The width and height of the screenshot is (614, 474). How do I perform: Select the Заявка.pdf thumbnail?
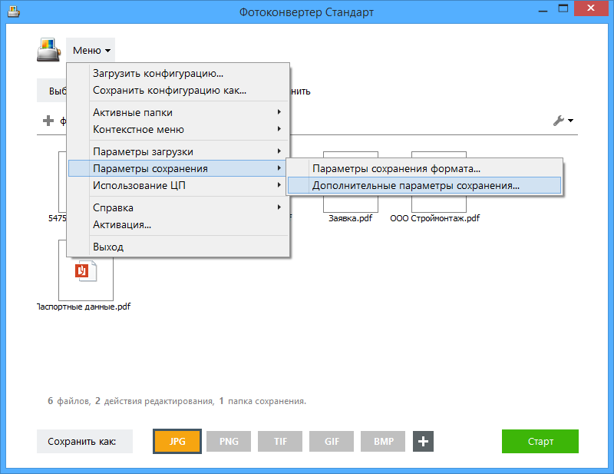[351, 204]
